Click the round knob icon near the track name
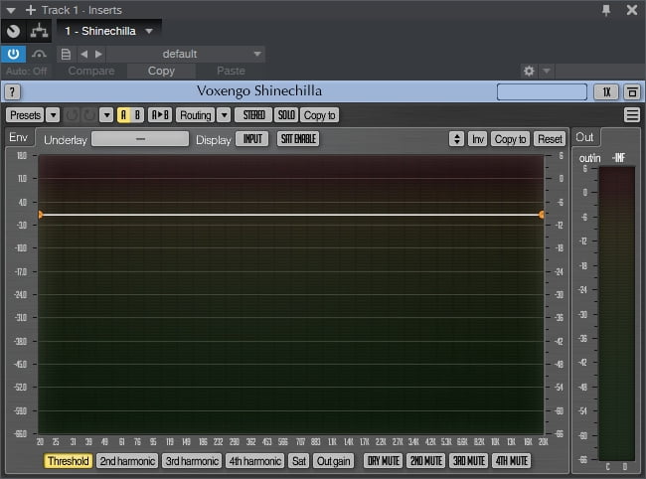646x479 pixels. (13, 31)
